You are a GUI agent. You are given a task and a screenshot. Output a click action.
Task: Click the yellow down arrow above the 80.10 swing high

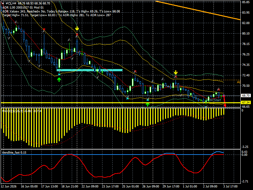77,28
